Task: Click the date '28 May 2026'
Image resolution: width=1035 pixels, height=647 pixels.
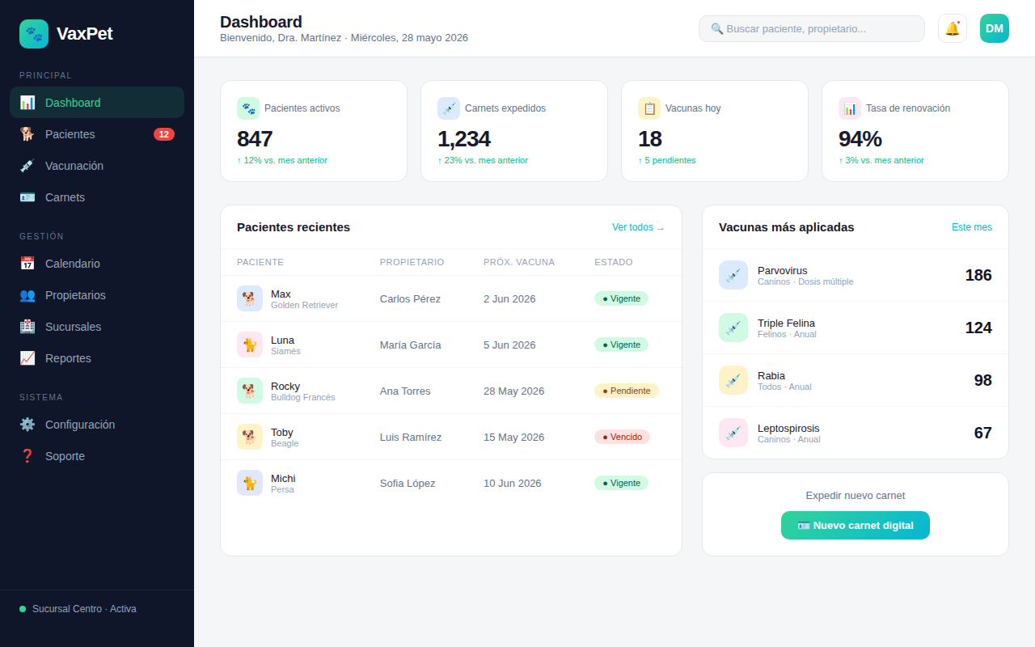Action: [514, 391]
